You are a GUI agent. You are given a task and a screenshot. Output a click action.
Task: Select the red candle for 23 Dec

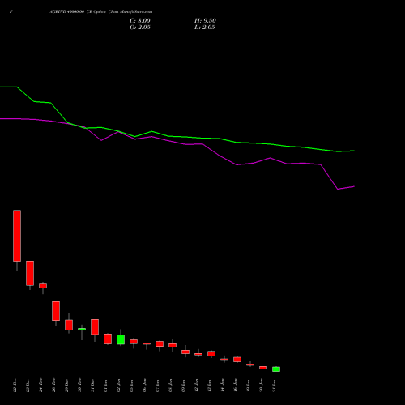(x=30, y=273)
